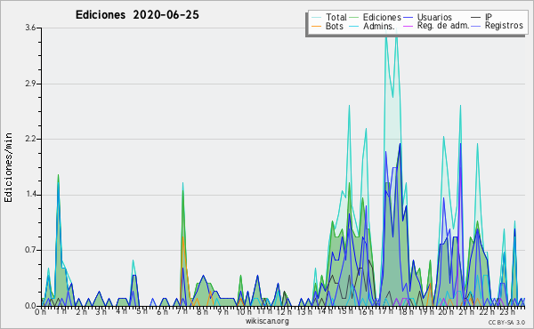Click the '4 h' x-axis label
This screenshot has width=534, height=329.
pyautogui.click(x=122, y=311)
